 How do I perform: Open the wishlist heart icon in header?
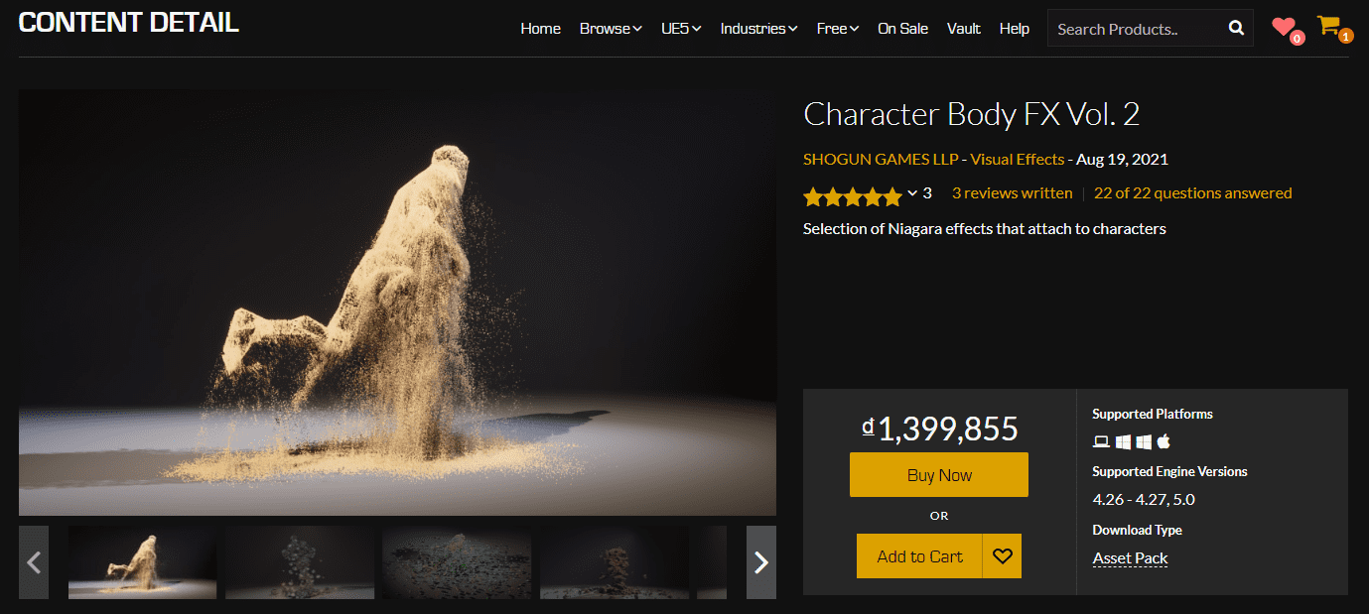(1285, 28)
